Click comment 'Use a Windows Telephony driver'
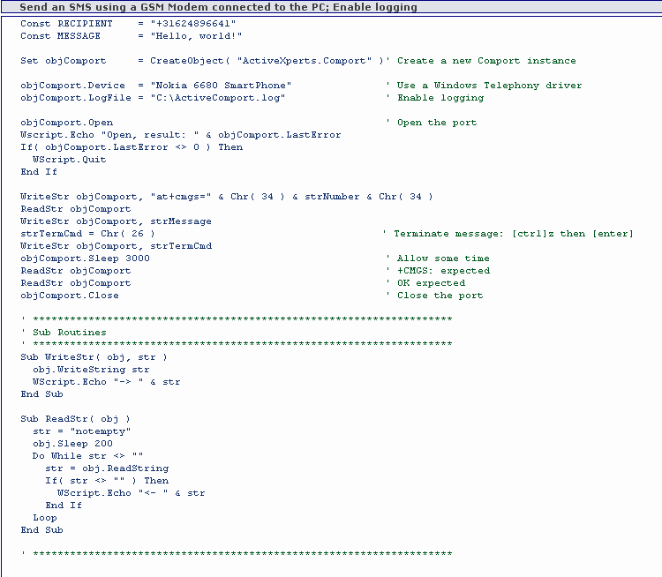 click(x=489, y=86)
